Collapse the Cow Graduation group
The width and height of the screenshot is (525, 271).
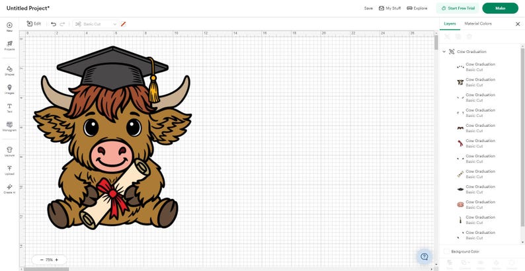[x=444, y=52]
